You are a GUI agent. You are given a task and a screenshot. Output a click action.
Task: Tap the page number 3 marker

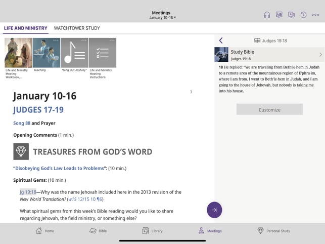point(191,92)
